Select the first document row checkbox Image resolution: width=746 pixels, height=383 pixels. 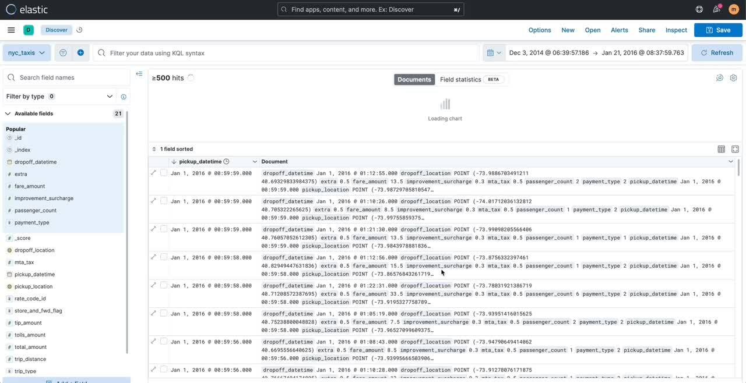point(164,173)
